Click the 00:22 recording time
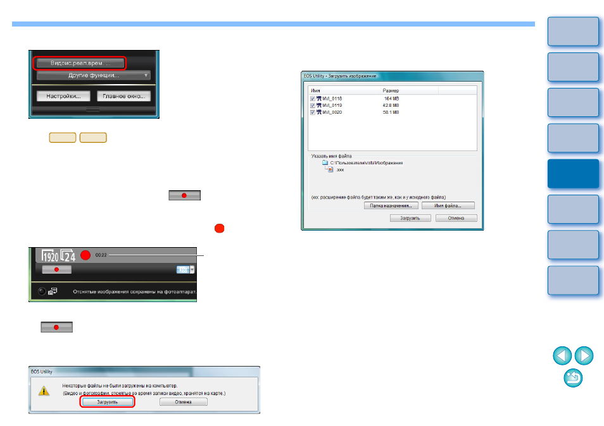This screenshot has height=426, width=604. (x=101, y=255)
